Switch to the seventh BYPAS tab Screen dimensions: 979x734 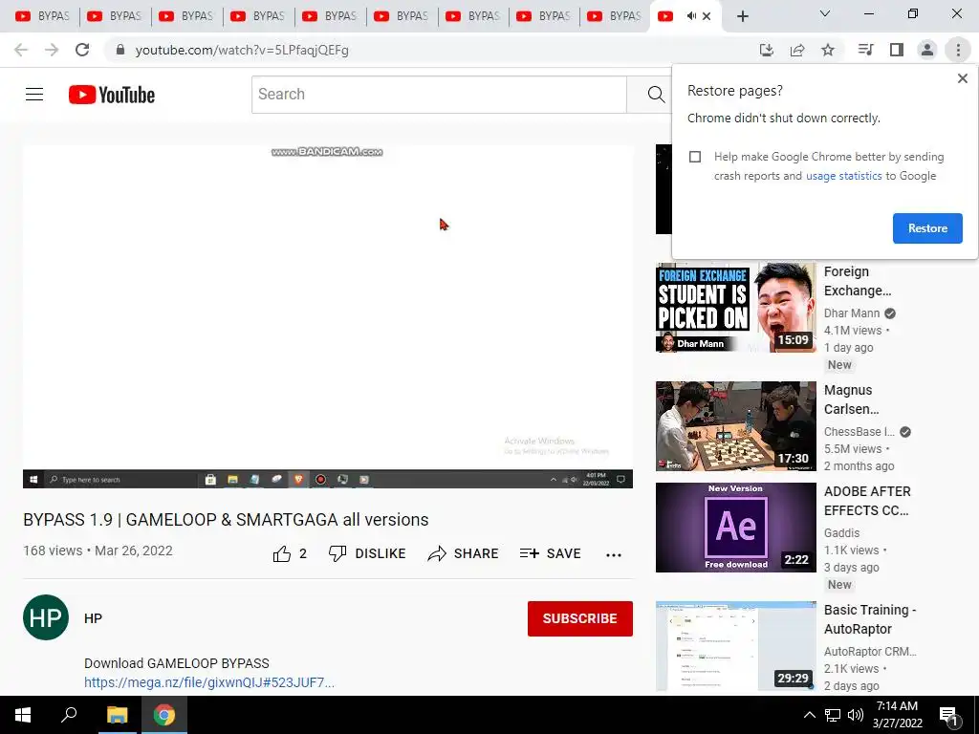[472, 16]
